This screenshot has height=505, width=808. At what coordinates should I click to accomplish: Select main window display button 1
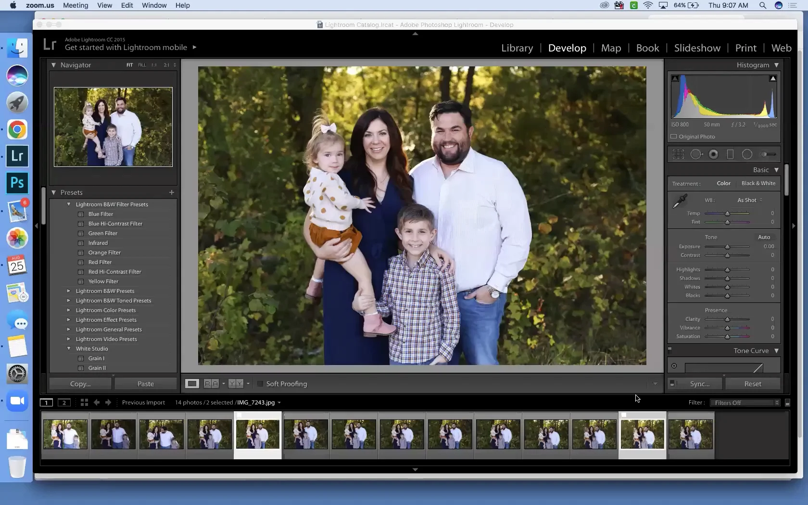[46, 403]
